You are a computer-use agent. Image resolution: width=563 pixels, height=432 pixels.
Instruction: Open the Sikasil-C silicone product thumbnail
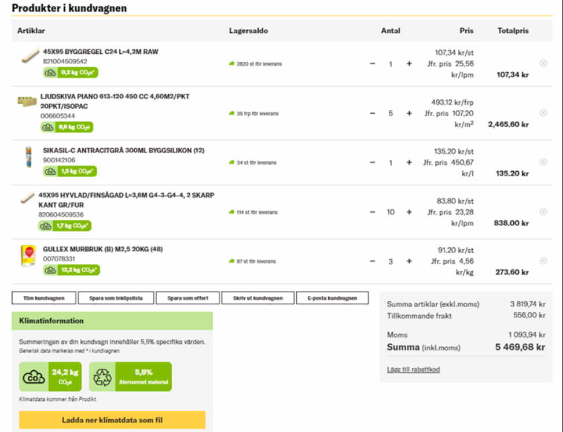click(28, 157)
